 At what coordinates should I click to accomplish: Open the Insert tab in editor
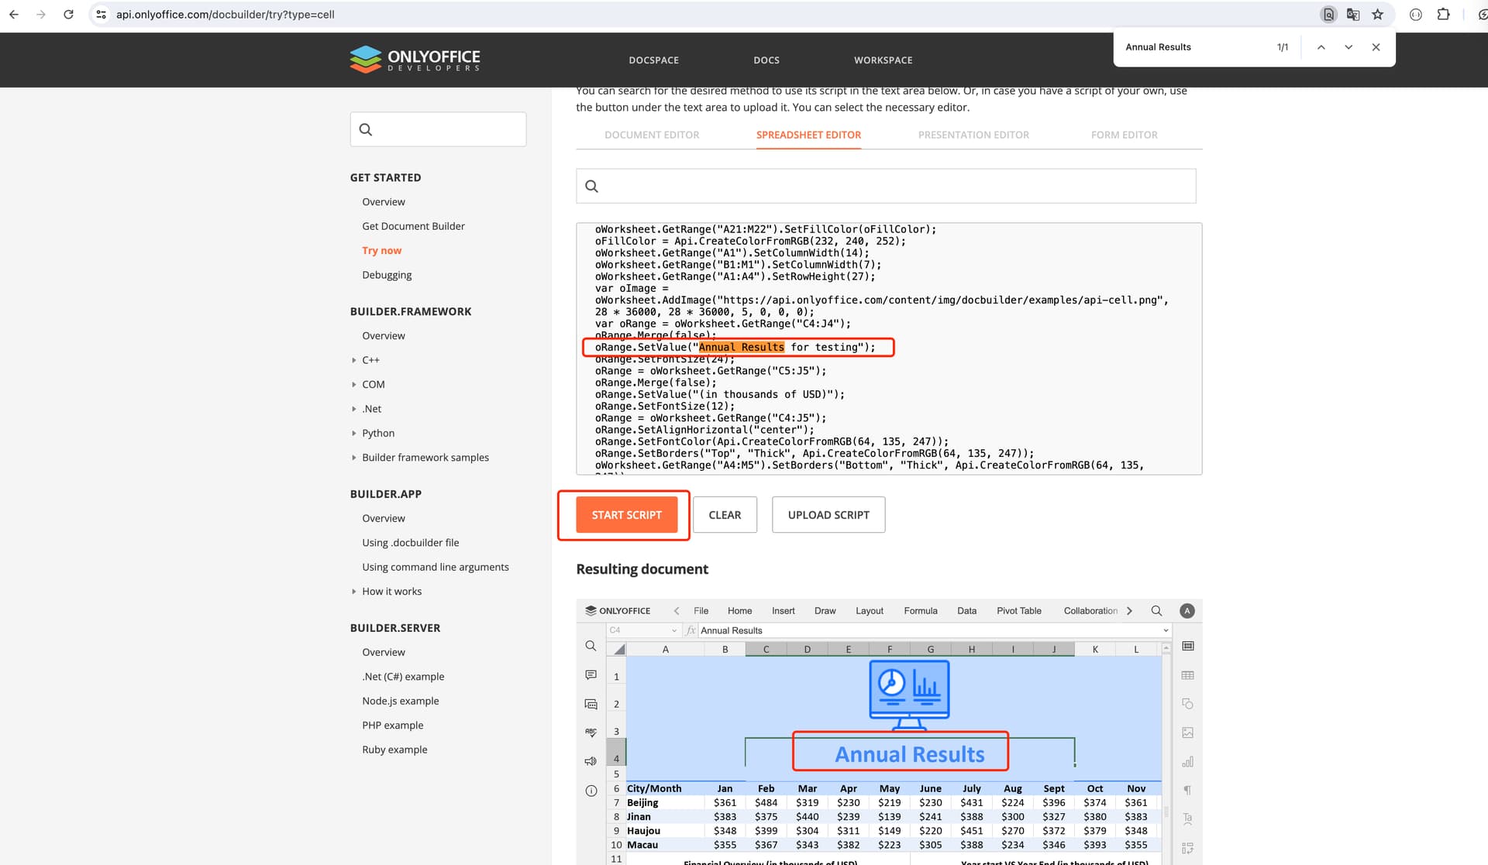click(x=783, y=611)
